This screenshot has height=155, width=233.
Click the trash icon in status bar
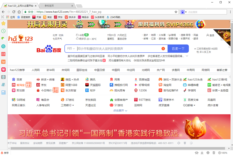[214, 153]
